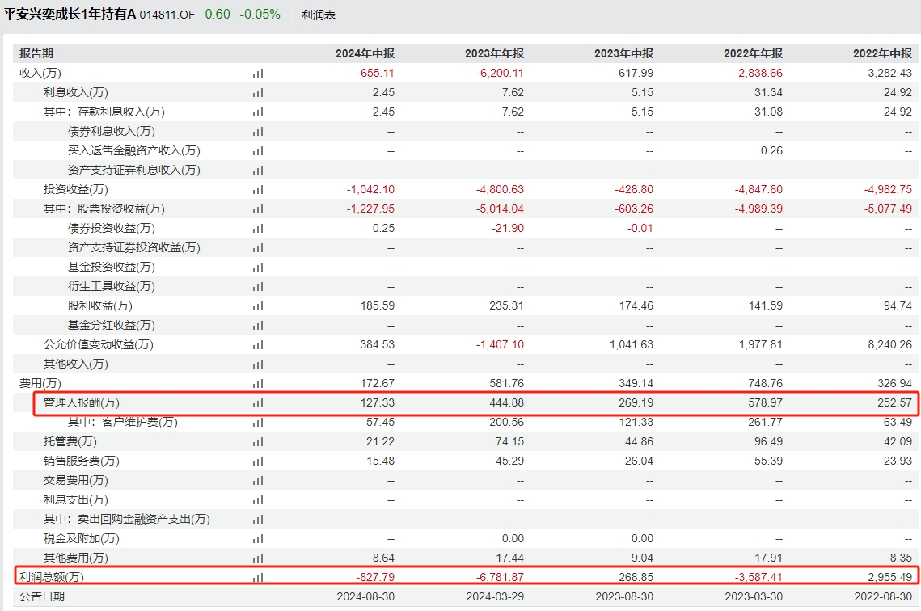
Task: Click the 2024年中报 column header
Action: [x=365, y=53]
